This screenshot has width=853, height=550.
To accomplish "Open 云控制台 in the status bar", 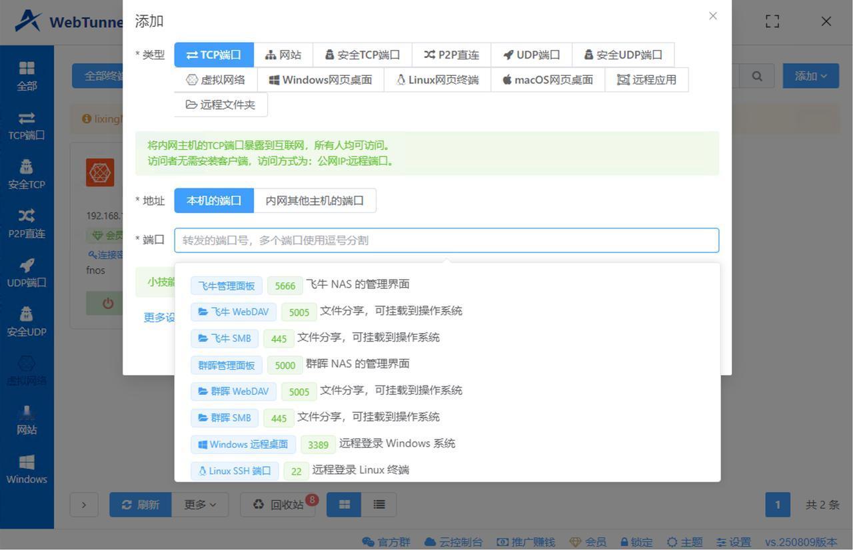I will pyautogui.click(x=453, y=542).
